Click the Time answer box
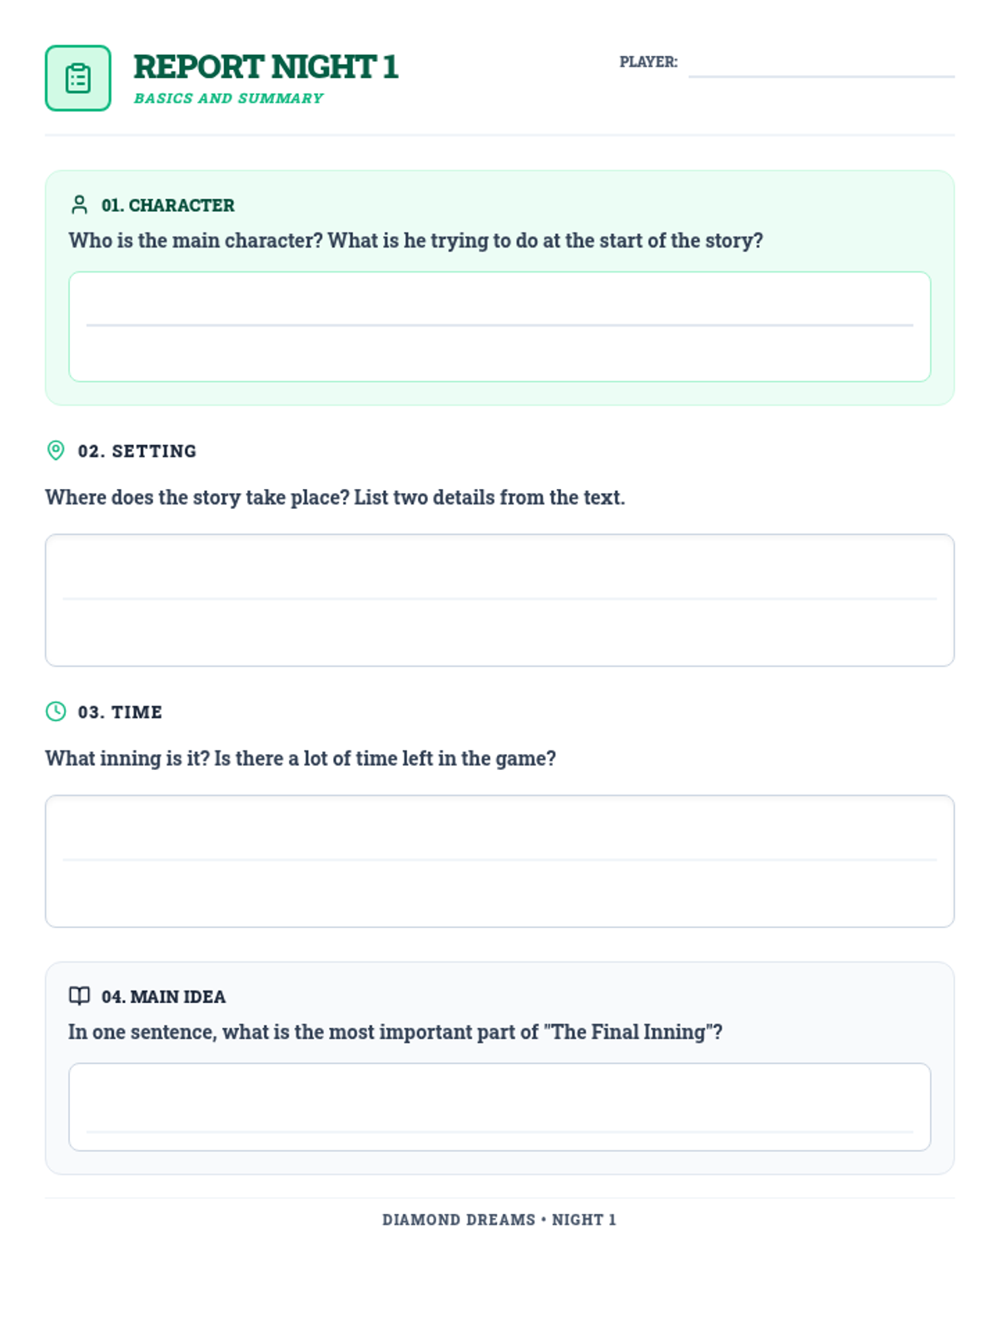Screen dimensions: 999x1333 (x=499, y=861)
